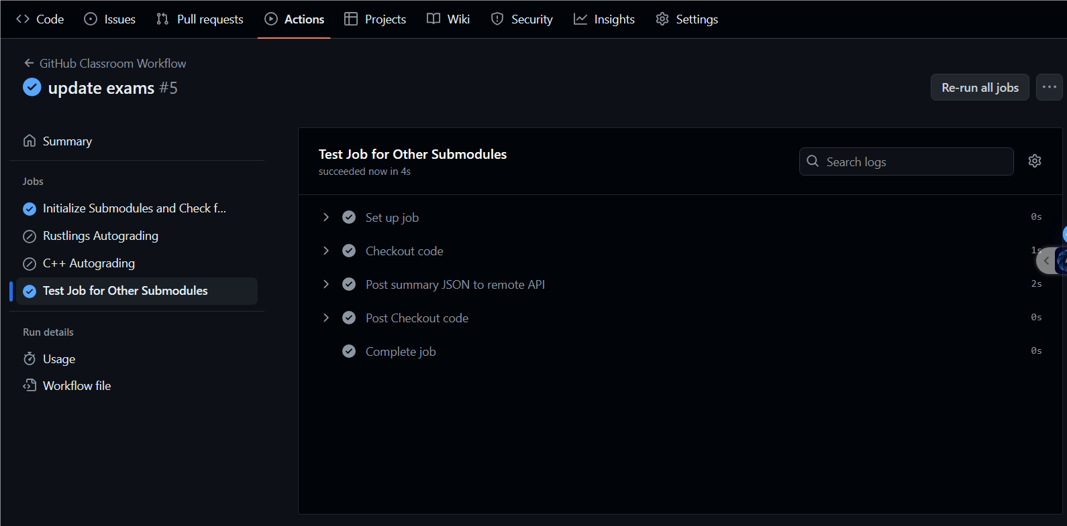Click the Insights graph icon
The image size is (1067, 526).
(x=580, y=19)
